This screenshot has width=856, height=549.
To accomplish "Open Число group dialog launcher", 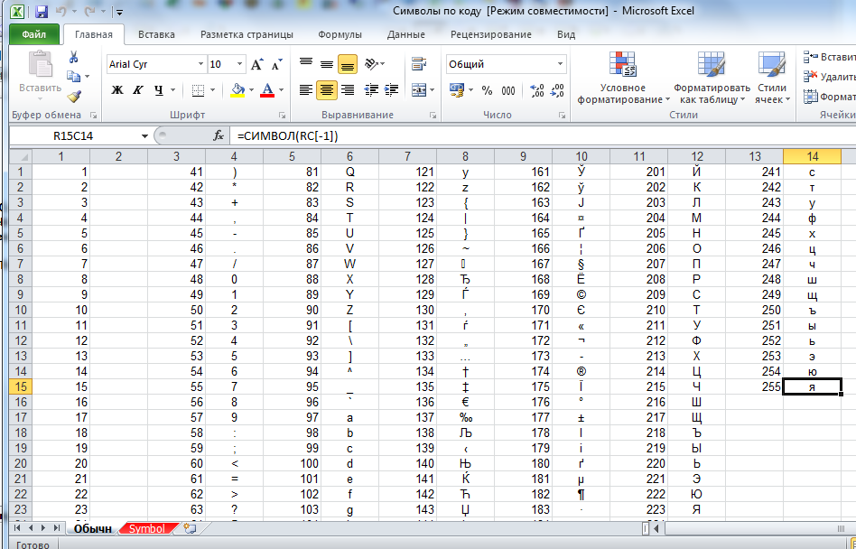I will [562, 116].
